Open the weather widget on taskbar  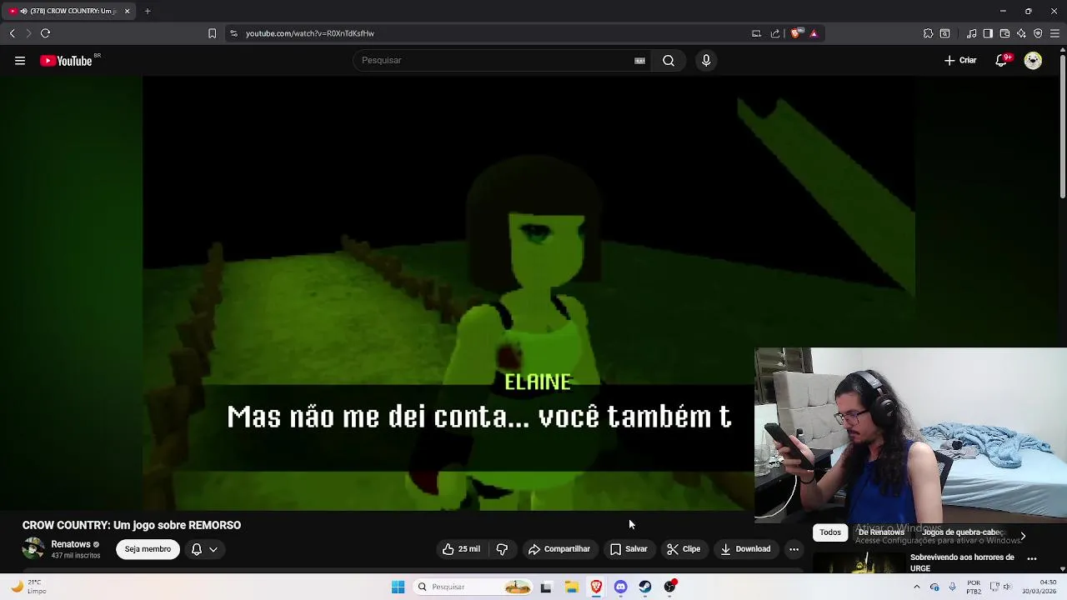pyautogui.click(x=28, y=587)
